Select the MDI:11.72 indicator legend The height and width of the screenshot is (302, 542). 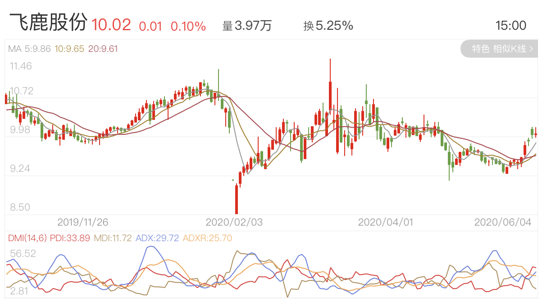point(114,238)
